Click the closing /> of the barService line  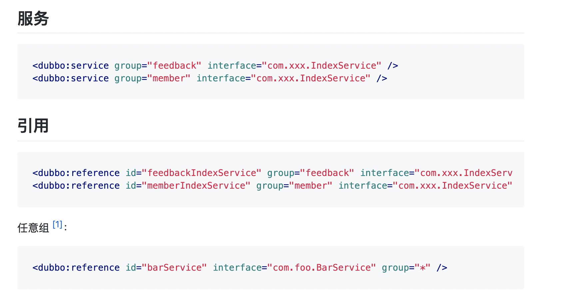[442, 268]
